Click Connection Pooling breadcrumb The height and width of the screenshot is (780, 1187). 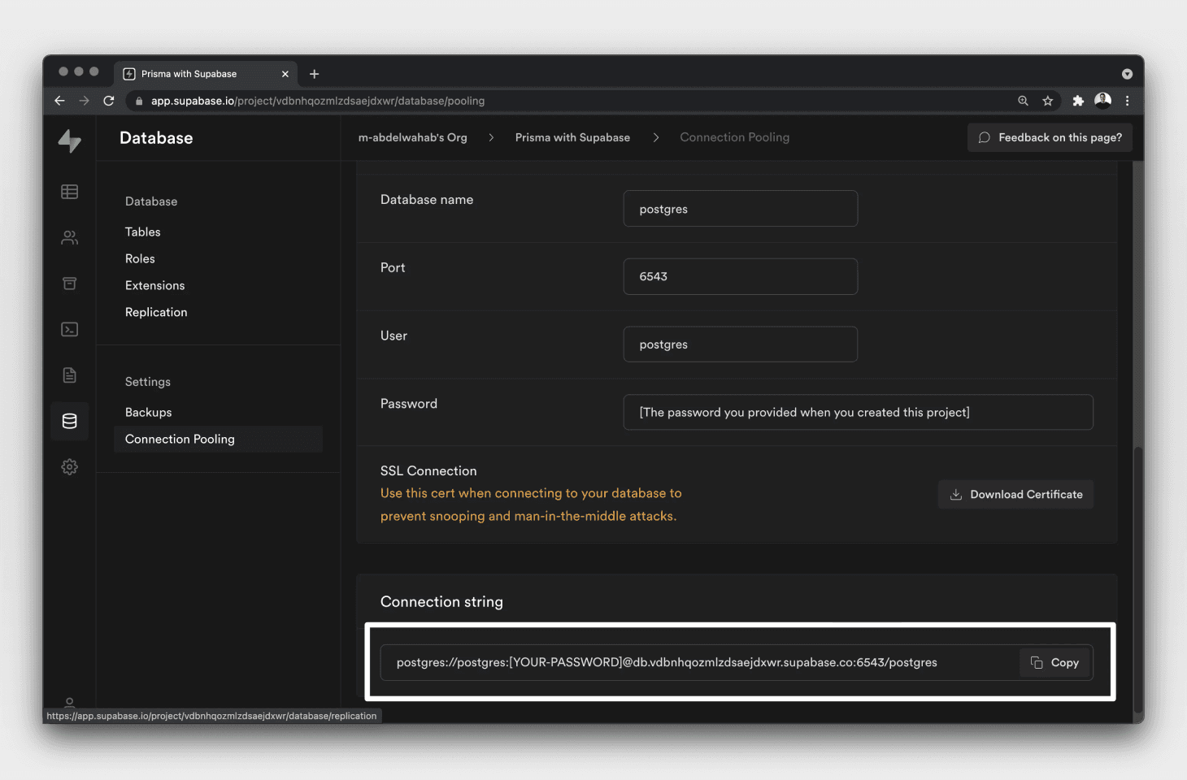735,137
